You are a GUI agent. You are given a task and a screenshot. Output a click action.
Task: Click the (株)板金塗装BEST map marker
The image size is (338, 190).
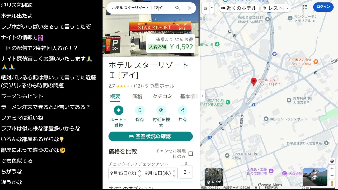267,19
